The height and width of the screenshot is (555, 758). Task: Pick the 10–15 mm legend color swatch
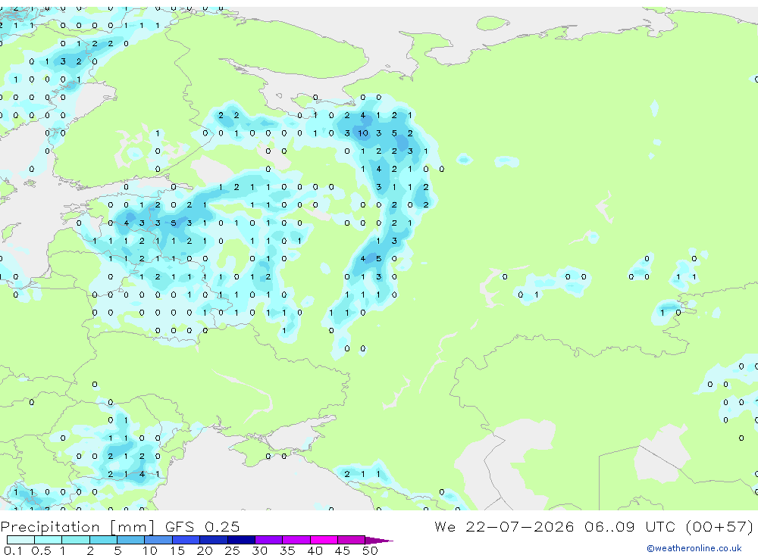pos(158,540)
